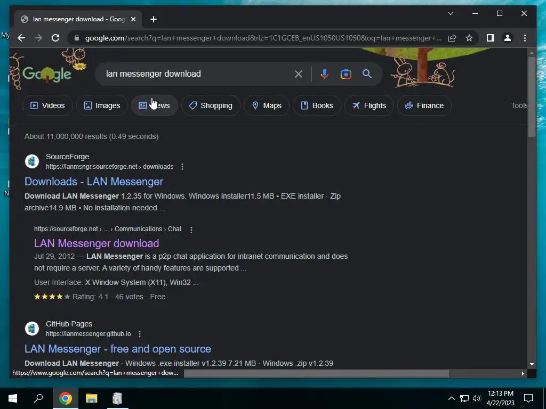Expand the tab search chevron
The image size is (546, 409).
click(450, 13)
